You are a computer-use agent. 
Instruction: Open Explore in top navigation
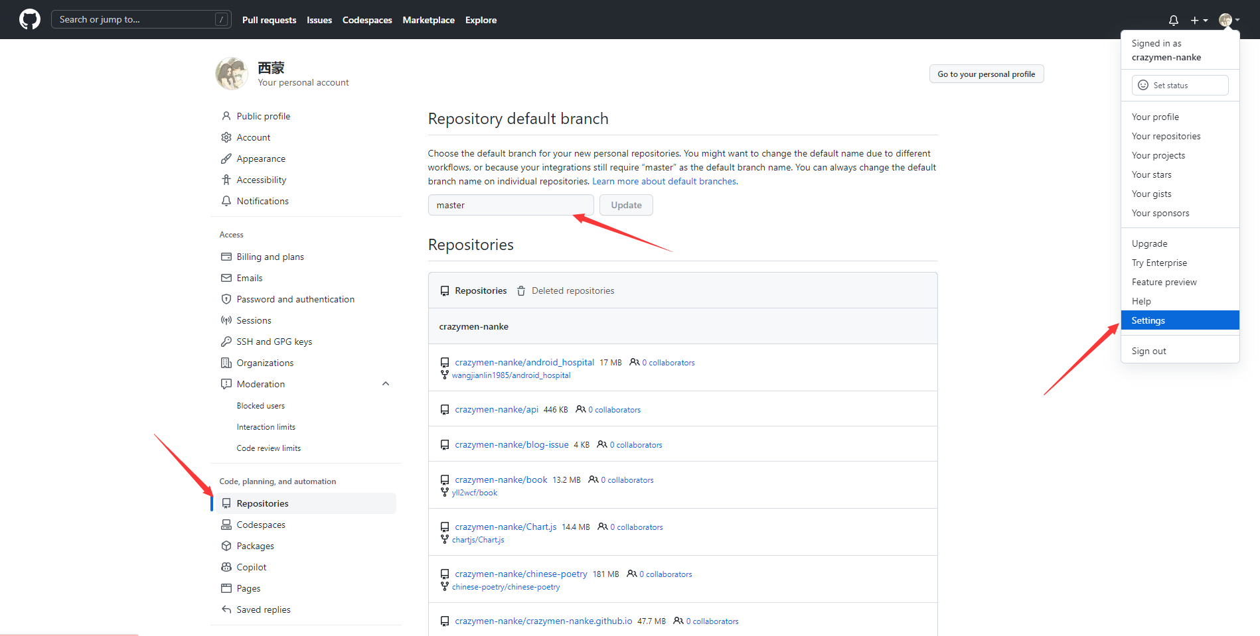click(481, 20)
